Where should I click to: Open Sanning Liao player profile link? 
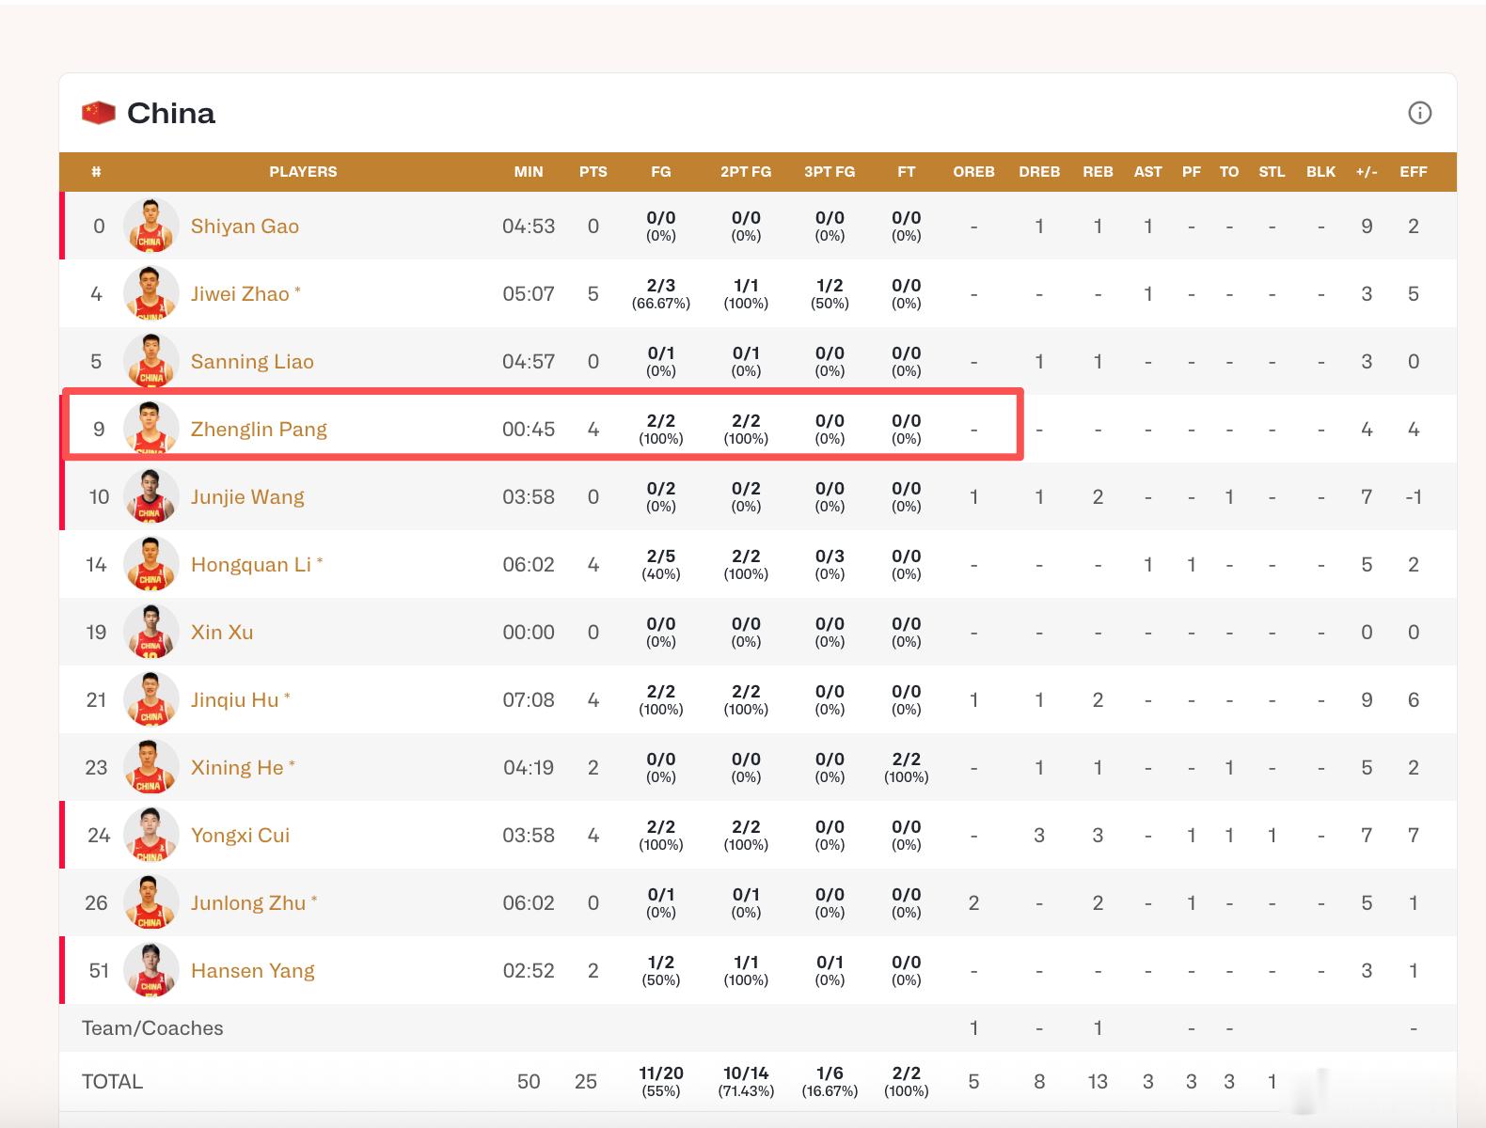252,361
